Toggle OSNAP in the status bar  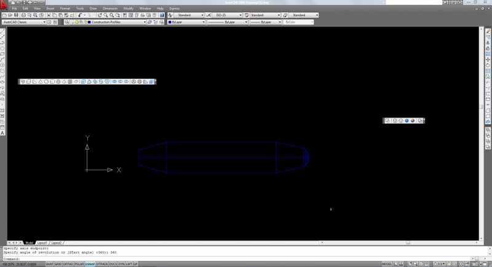tap(90, 264)
